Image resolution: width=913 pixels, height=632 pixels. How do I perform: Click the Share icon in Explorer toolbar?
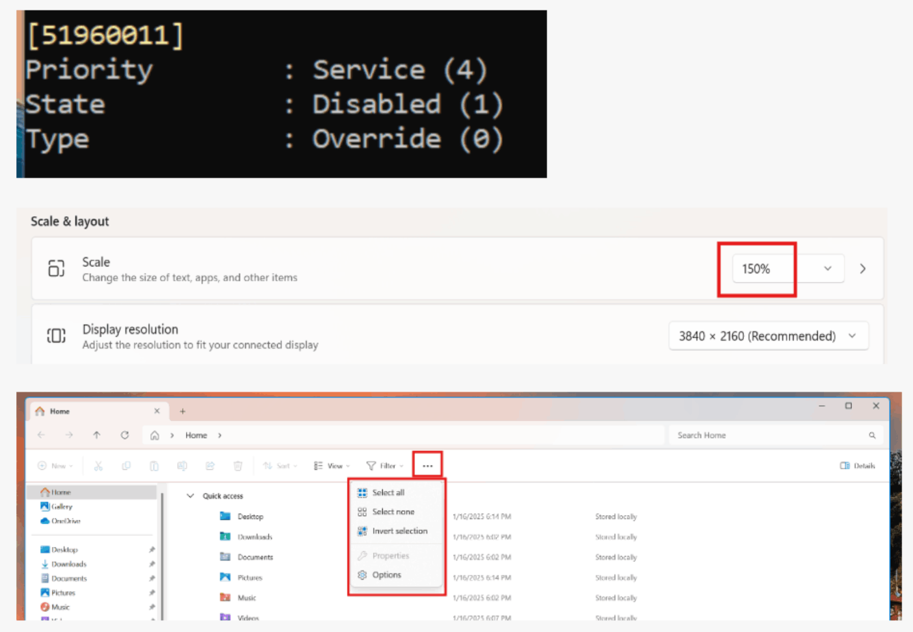tap(210, 466)
